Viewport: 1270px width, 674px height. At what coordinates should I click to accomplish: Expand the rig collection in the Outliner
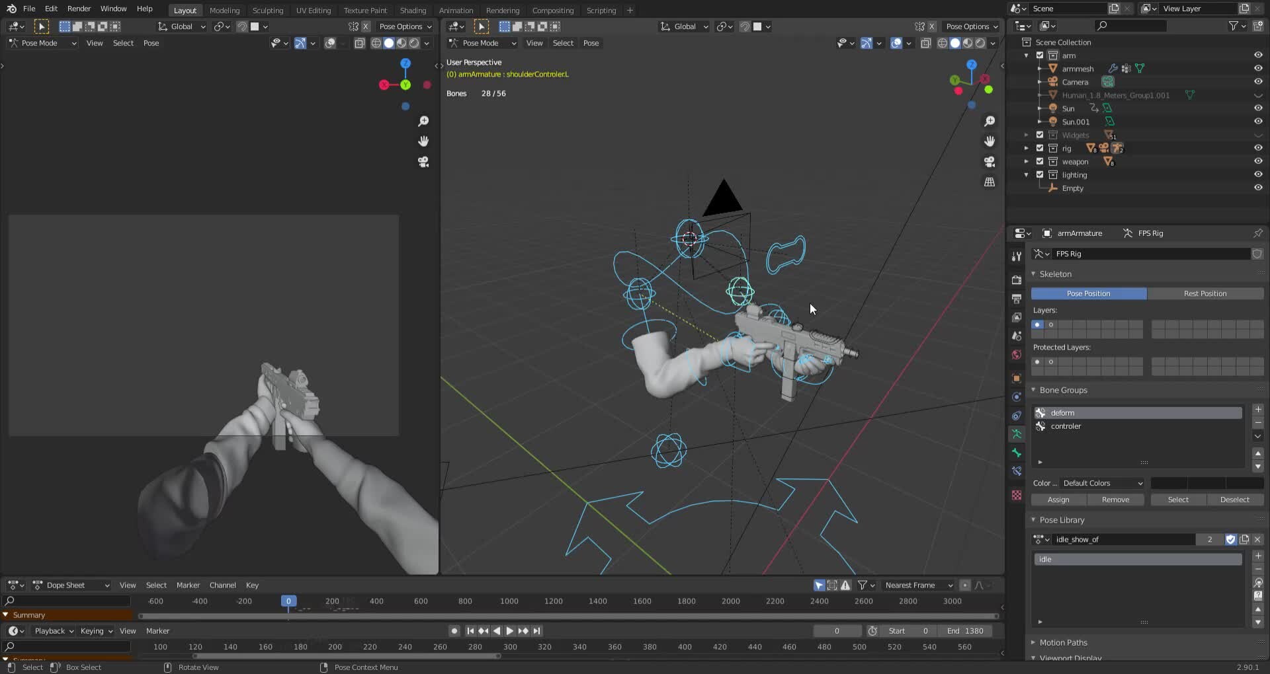1026,148
